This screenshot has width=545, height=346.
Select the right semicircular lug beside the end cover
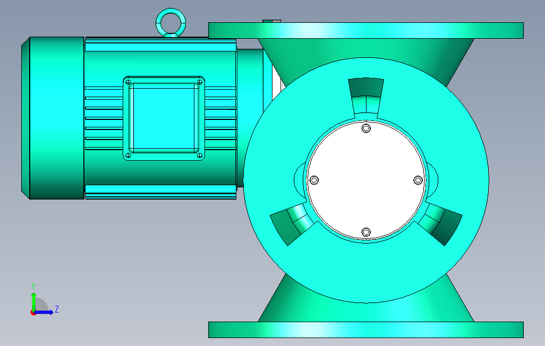coord(433,180)
